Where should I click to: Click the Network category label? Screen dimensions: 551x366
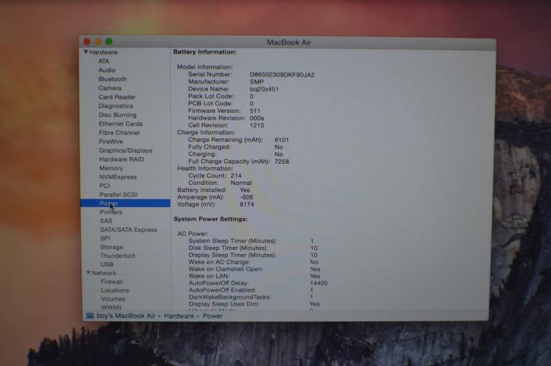(104, 273)
